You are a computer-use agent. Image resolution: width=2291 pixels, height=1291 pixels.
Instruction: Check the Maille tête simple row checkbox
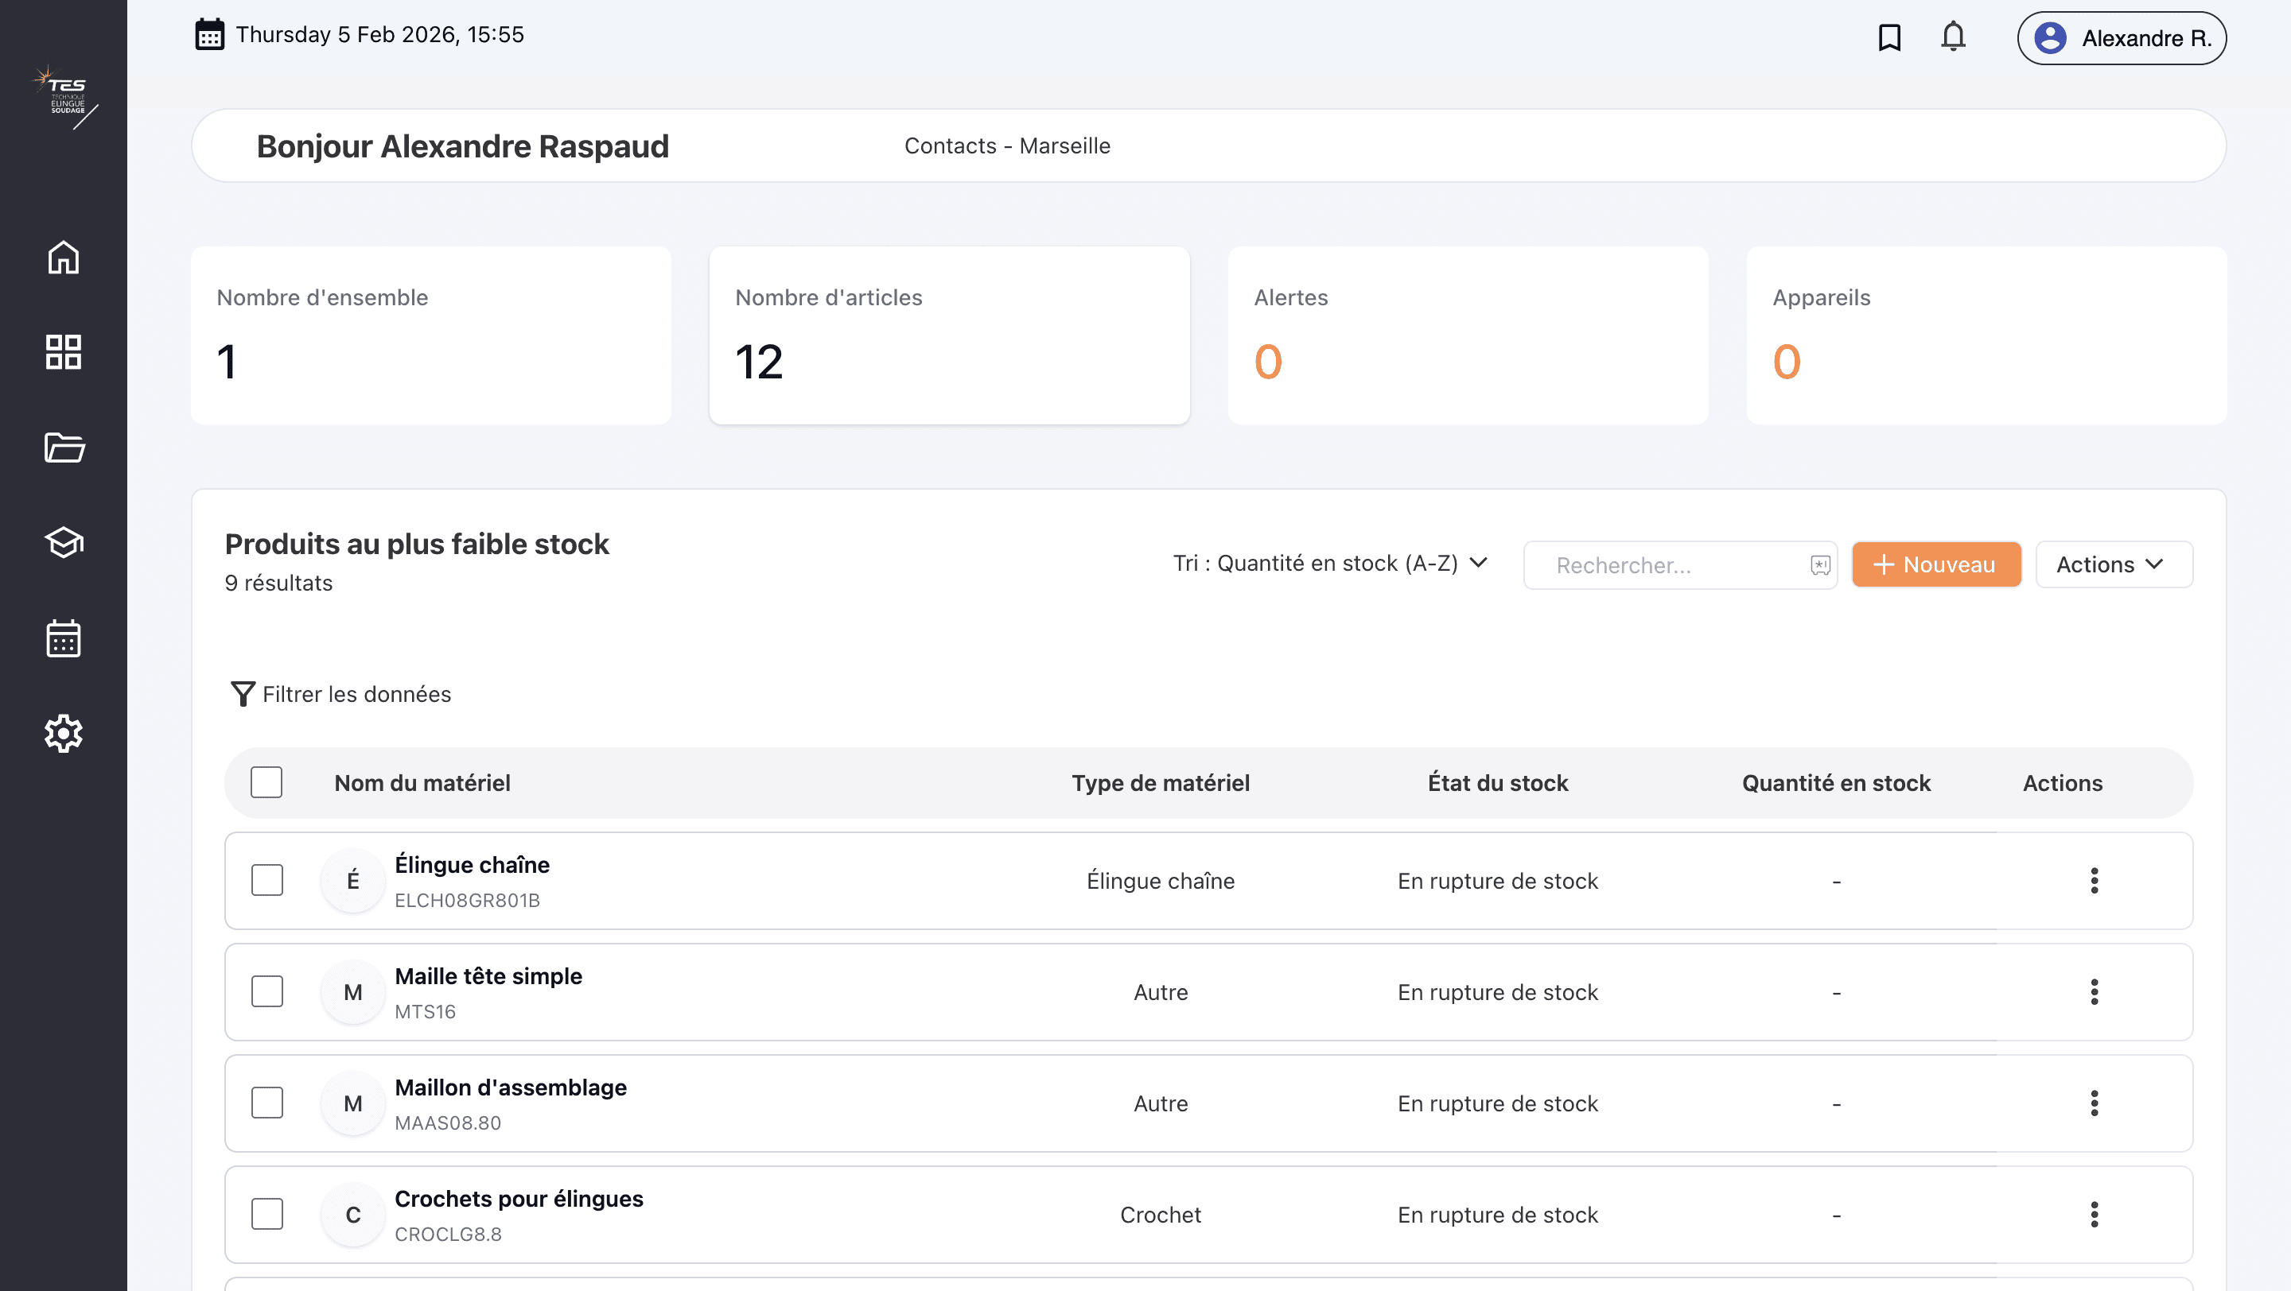(x=266, y=991)
